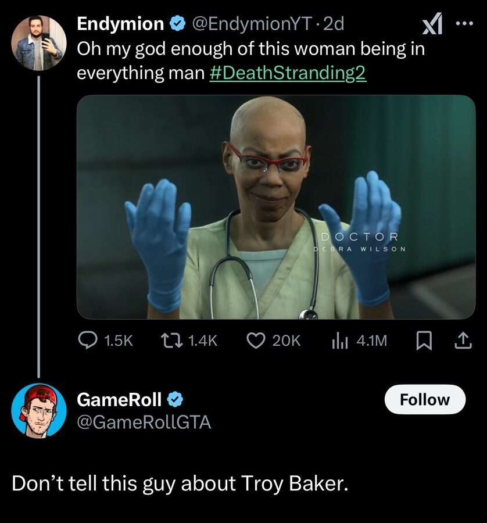Screen dimensions: 487x523
Task: Open the three-dot more options menu
Action: click(463, 25)
